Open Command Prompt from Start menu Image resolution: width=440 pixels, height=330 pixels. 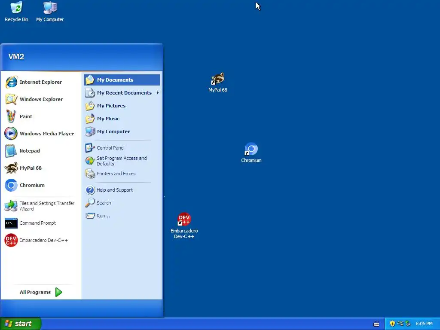click(x=41, y=223)
